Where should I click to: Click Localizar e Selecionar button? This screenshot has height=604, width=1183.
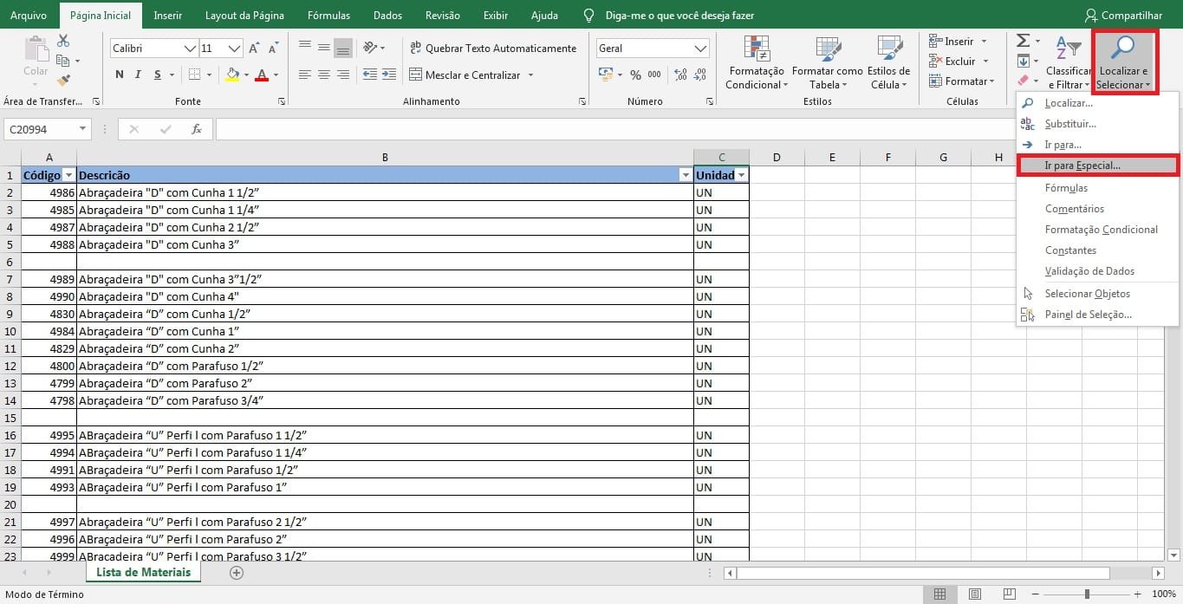1122,62
